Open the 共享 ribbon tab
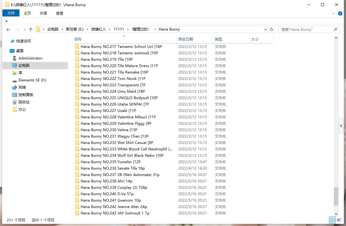This screenshot has height=226, width=346. 44,13
